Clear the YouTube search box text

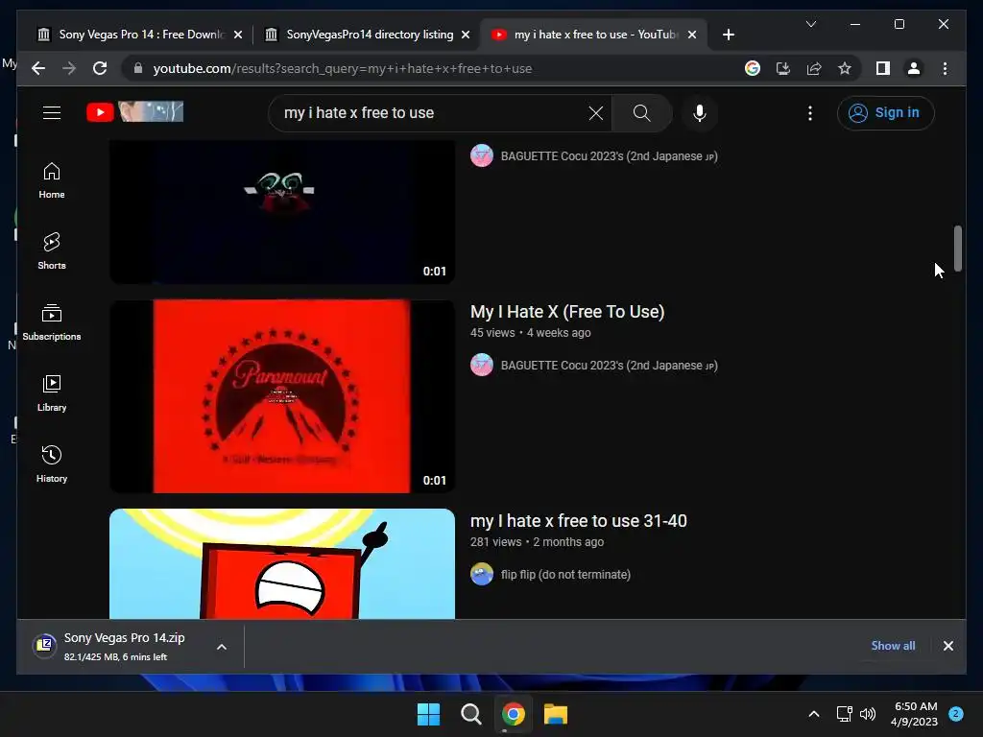pos(595,113)
